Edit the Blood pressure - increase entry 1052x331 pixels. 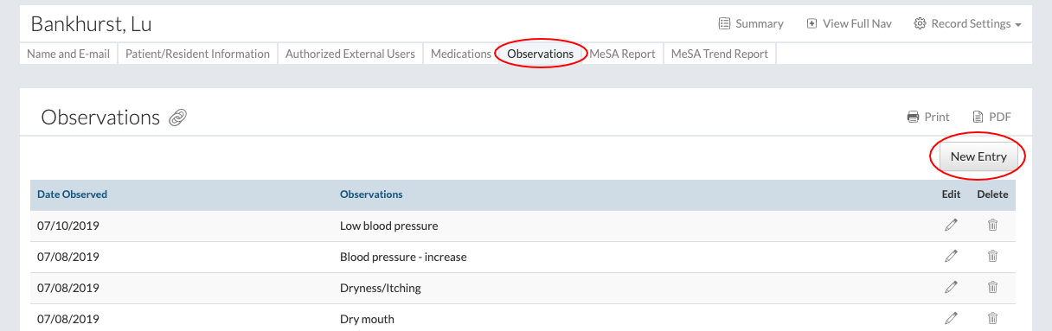point(951,257)
